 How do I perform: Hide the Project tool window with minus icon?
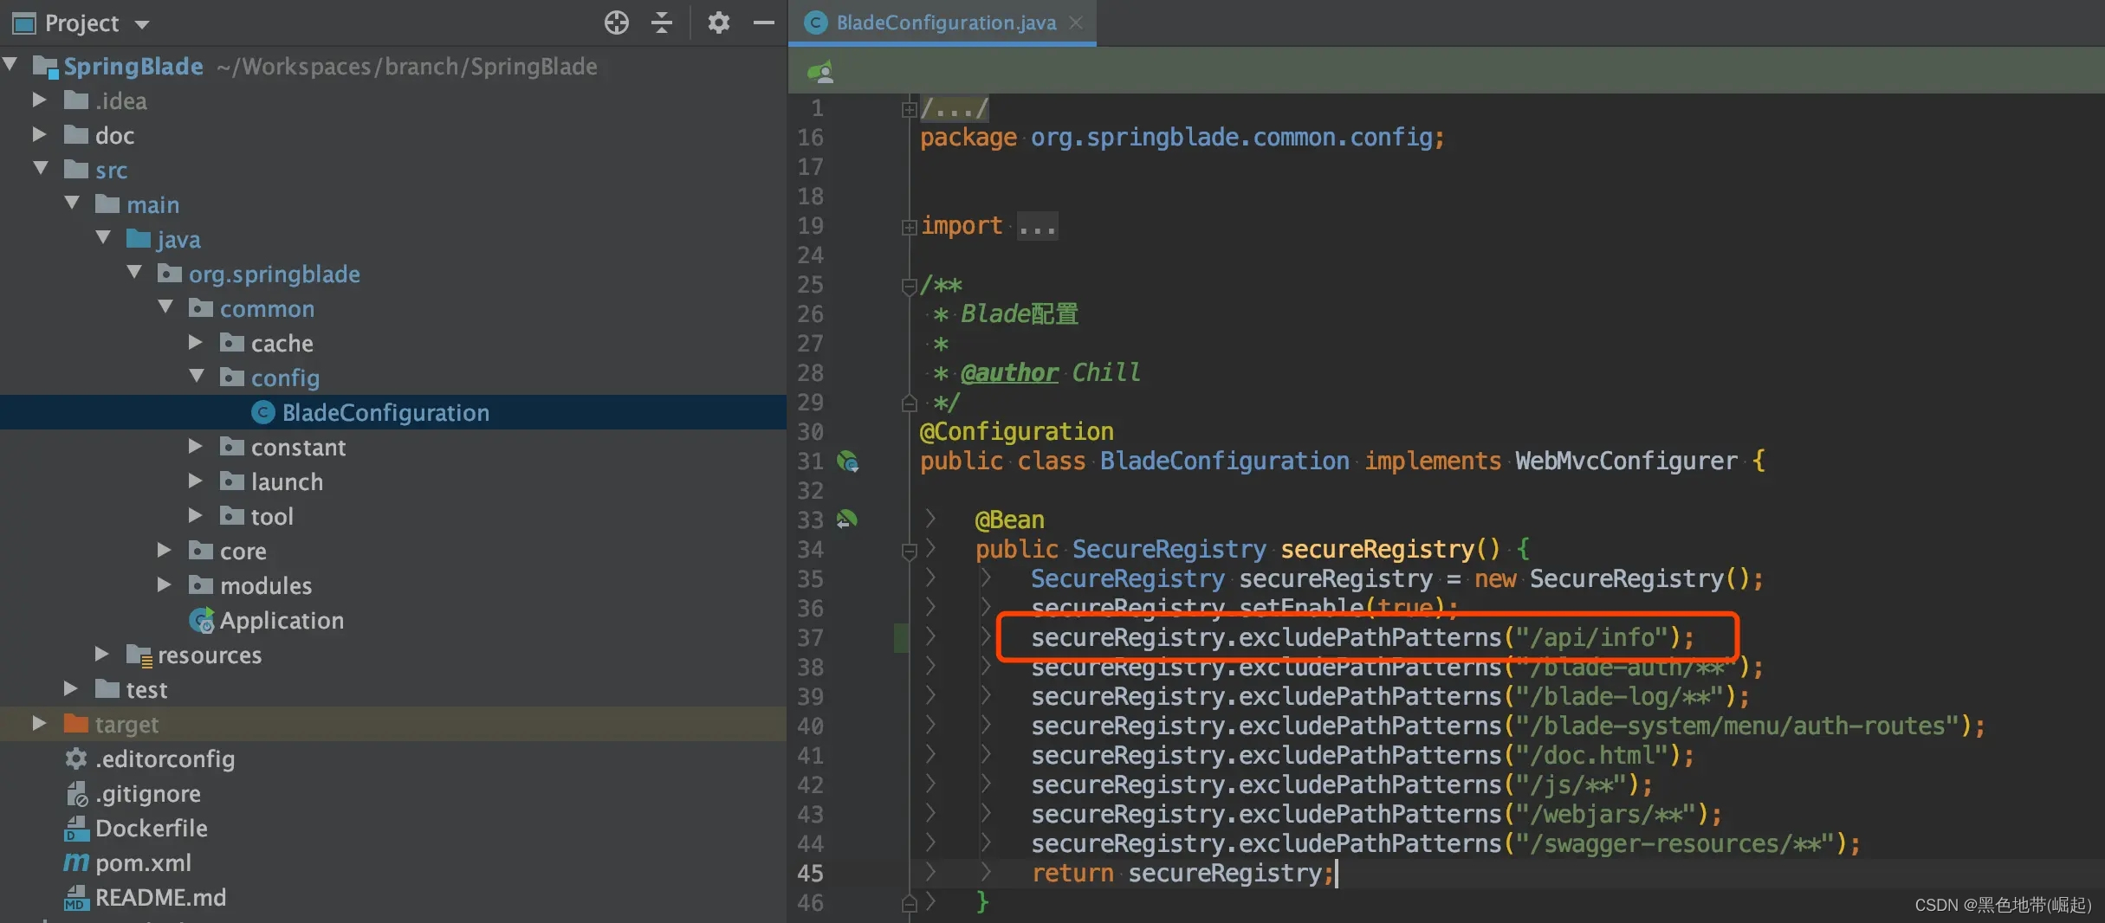click(763, 23)
